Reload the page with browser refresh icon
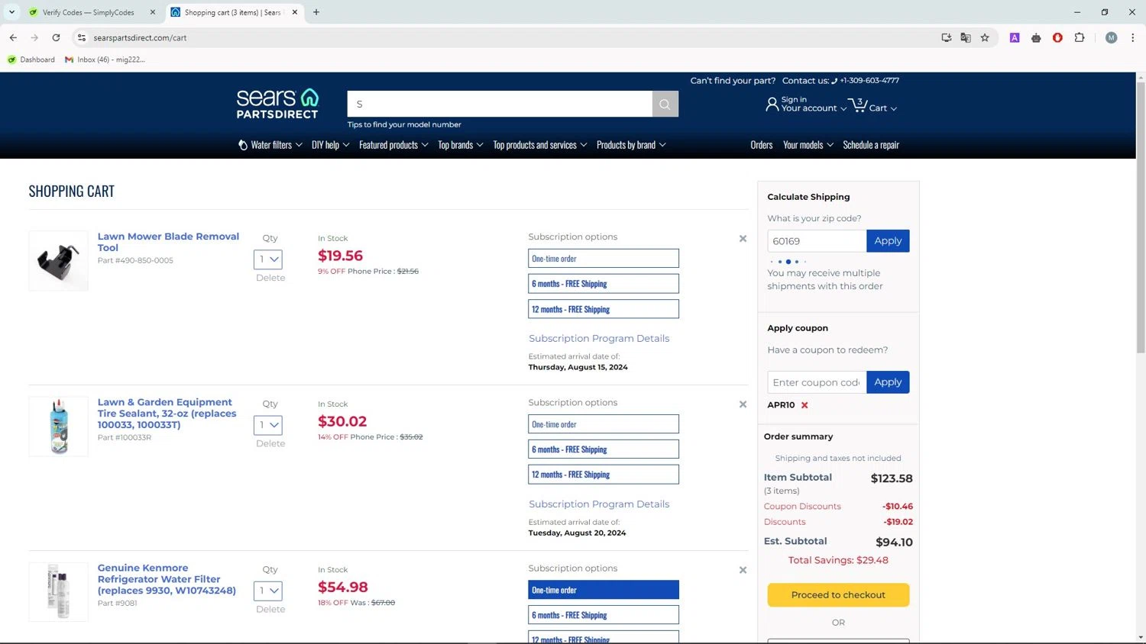This screenshot has height=644, width=1146. pos(56,37)
